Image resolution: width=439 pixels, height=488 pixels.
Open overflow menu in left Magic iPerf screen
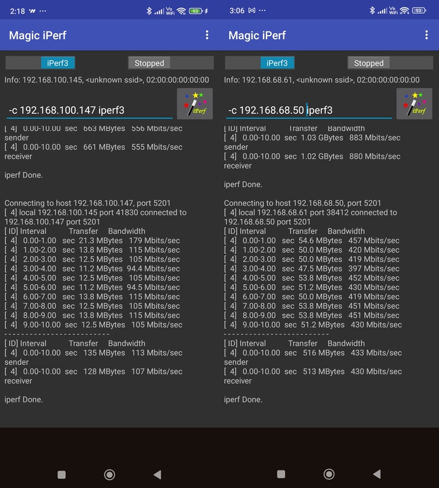click(x=207, y=35)
